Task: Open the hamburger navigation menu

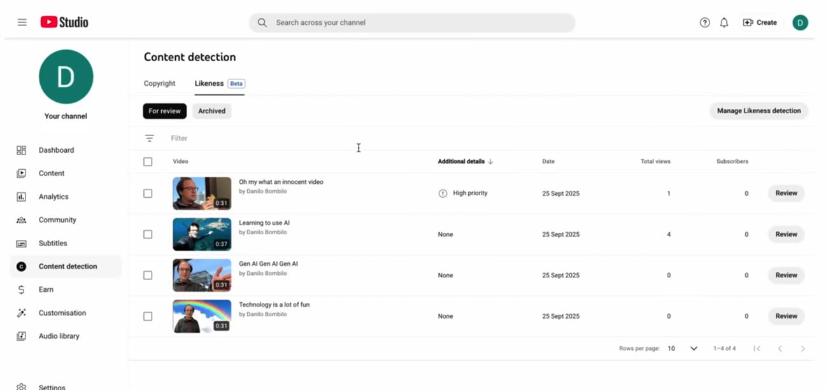Action: pyautogui.click(x=22, y=22)
